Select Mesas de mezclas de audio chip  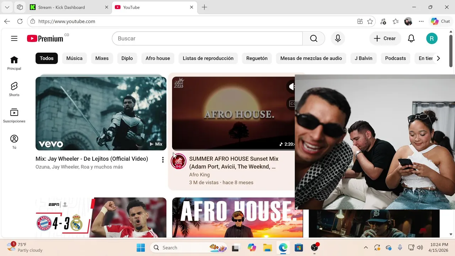click(x=311, y=58)
